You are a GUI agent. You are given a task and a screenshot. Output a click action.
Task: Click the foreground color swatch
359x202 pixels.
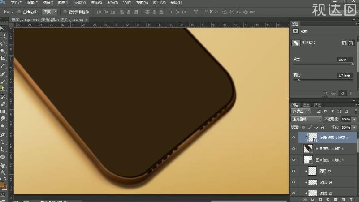click(x=2, y=184)
